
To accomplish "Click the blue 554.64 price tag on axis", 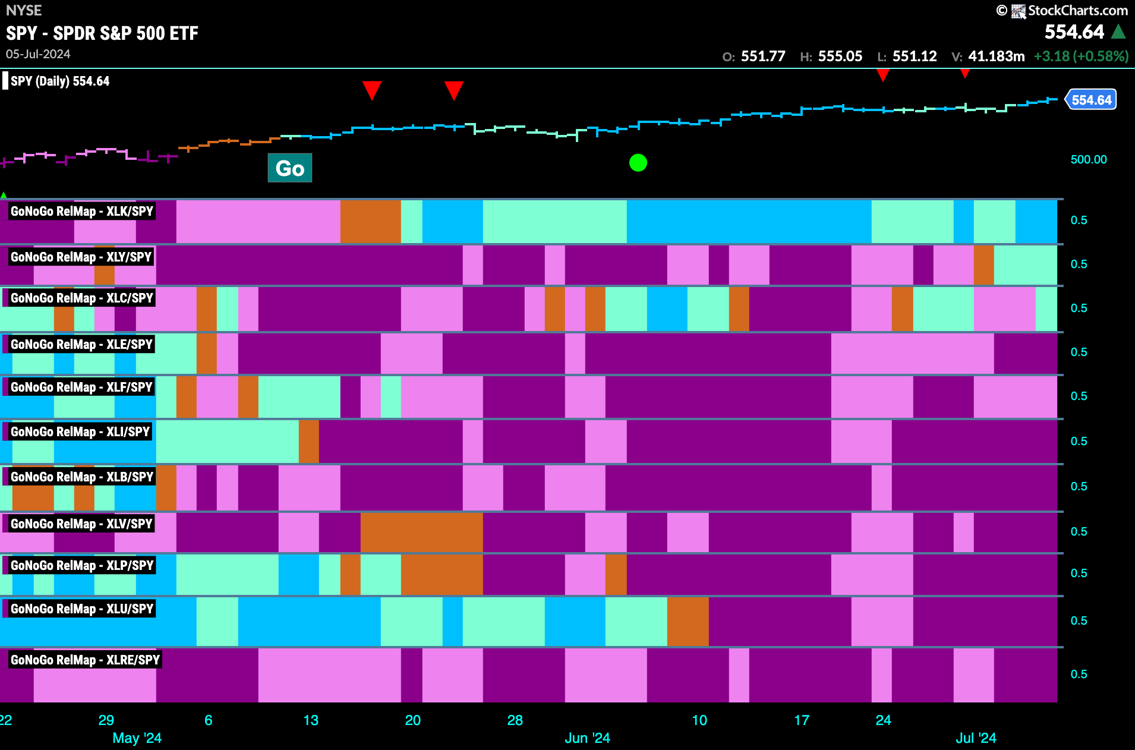I will 1091,100.
